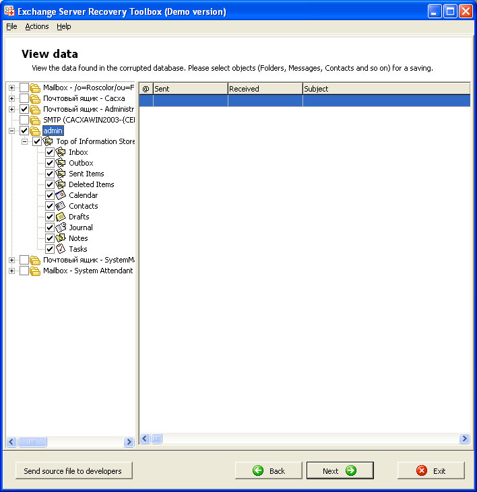
Task: Expand the Почтовый ящик - SystemM node
Action: point(11,260)
